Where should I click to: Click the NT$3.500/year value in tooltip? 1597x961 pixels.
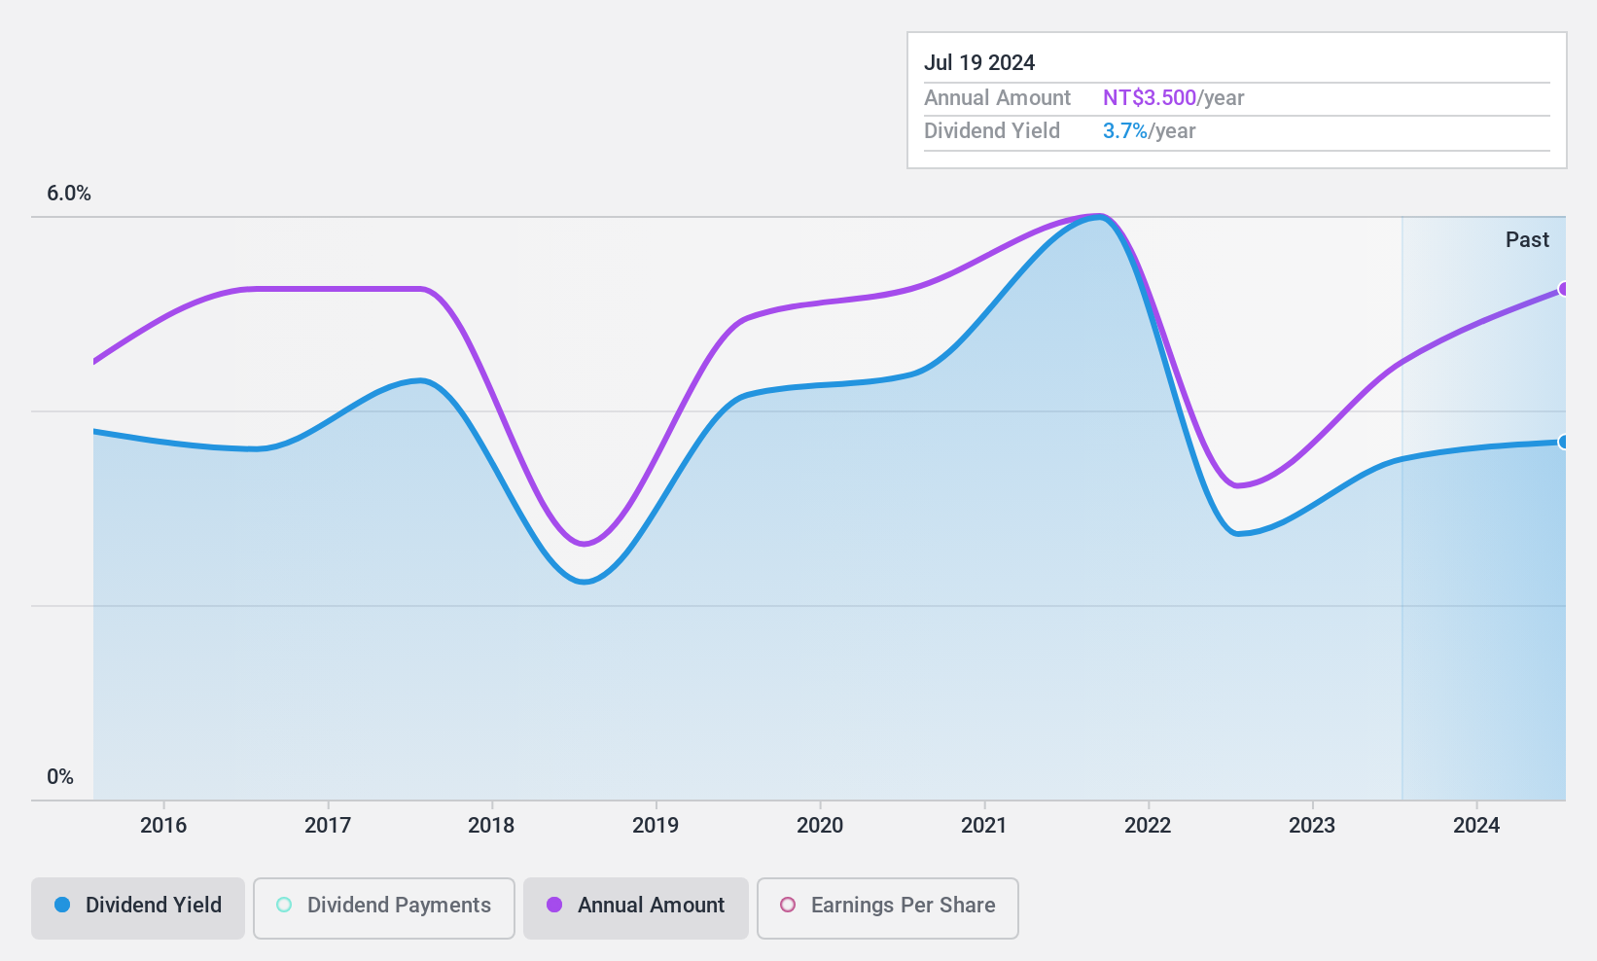pyautogui.click(x=1174, y=98)
